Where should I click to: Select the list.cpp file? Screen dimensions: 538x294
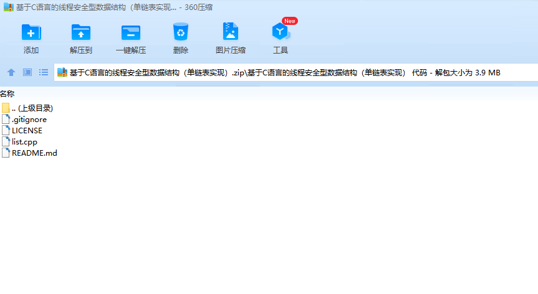pos(19,142)
